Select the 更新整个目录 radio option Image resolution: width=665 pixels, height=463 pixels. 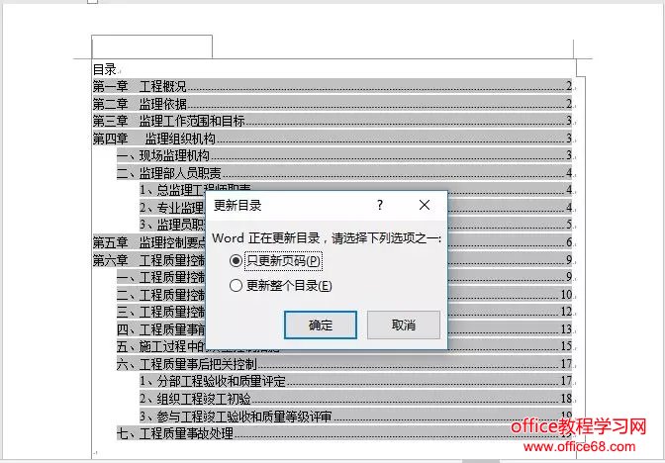[x=236, y=285]
